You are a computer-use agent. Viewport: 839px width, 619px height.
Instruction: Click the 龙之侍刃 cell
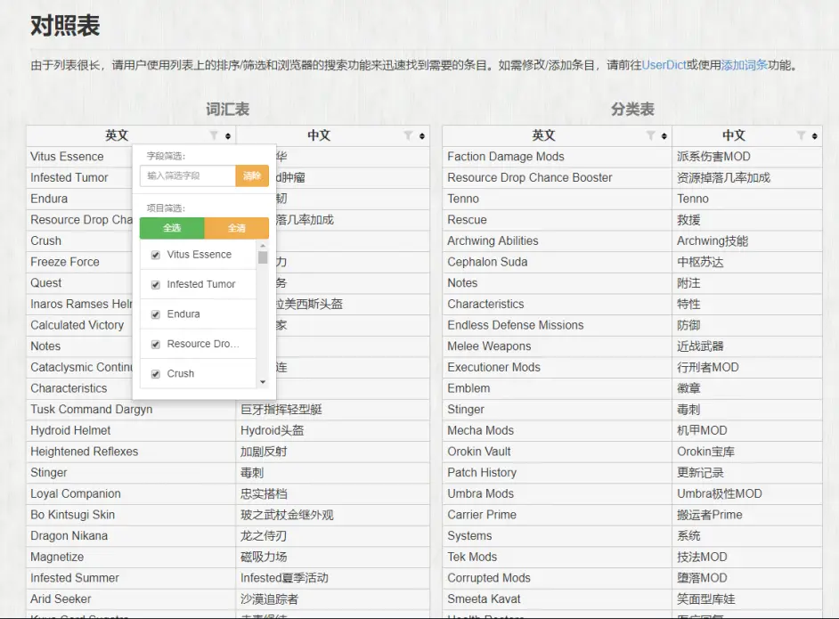pyautogui.click(x=332, y=536)
